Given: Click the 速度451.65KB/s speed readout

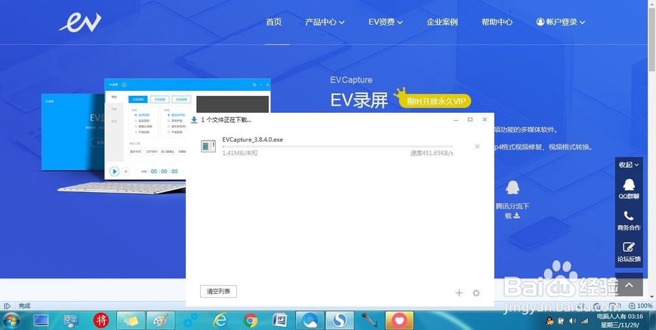Looking at the screenshot, I should pos(432,153).
